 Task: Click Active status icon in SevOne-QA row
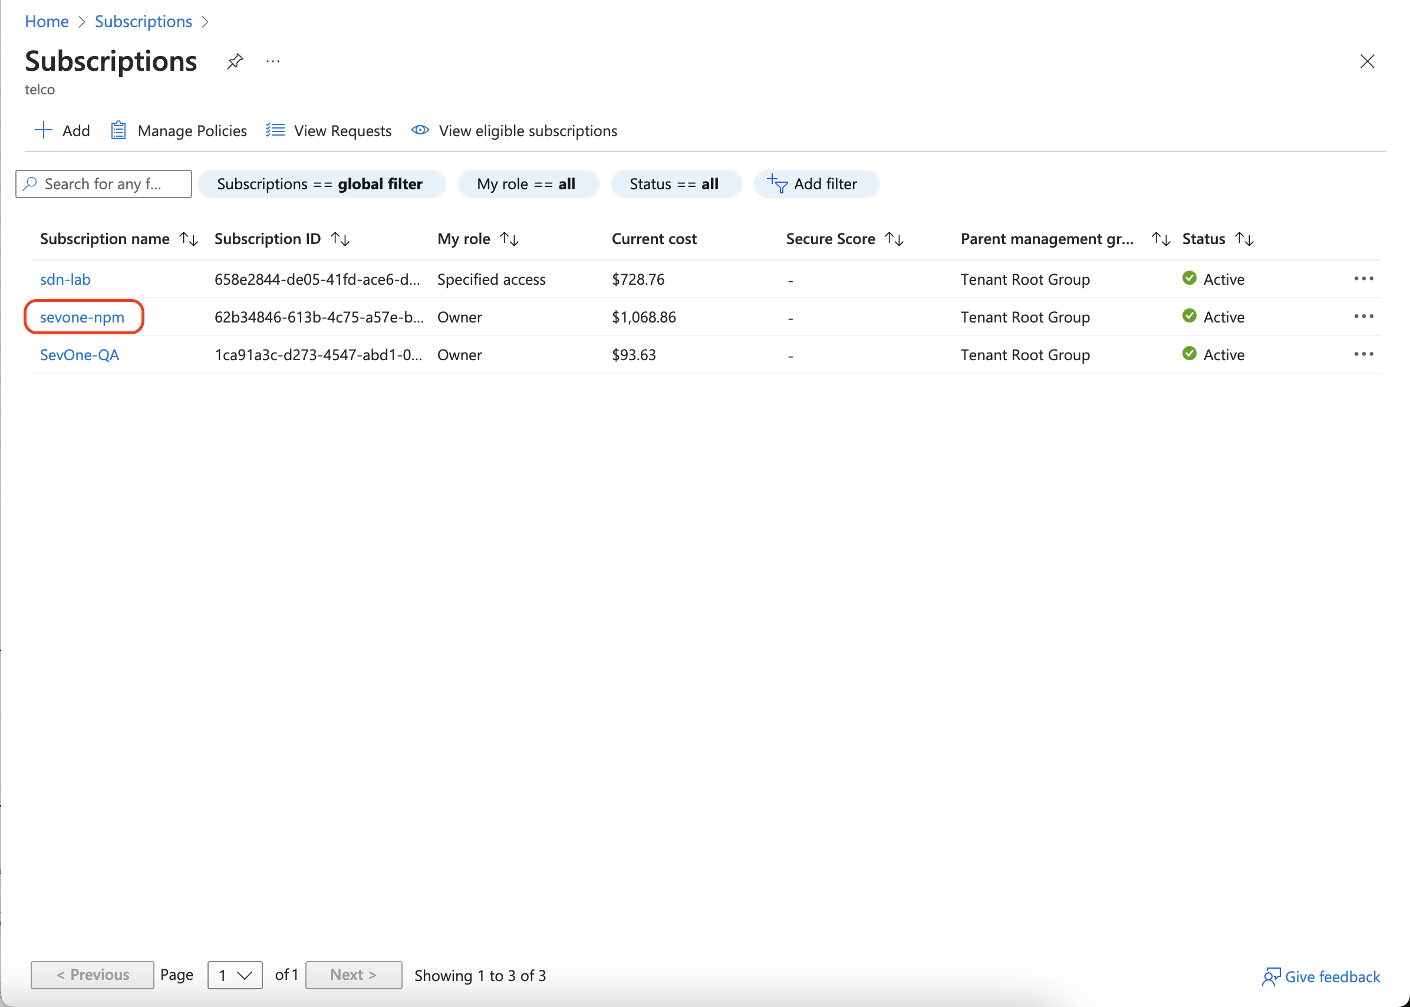(1189, 354)
